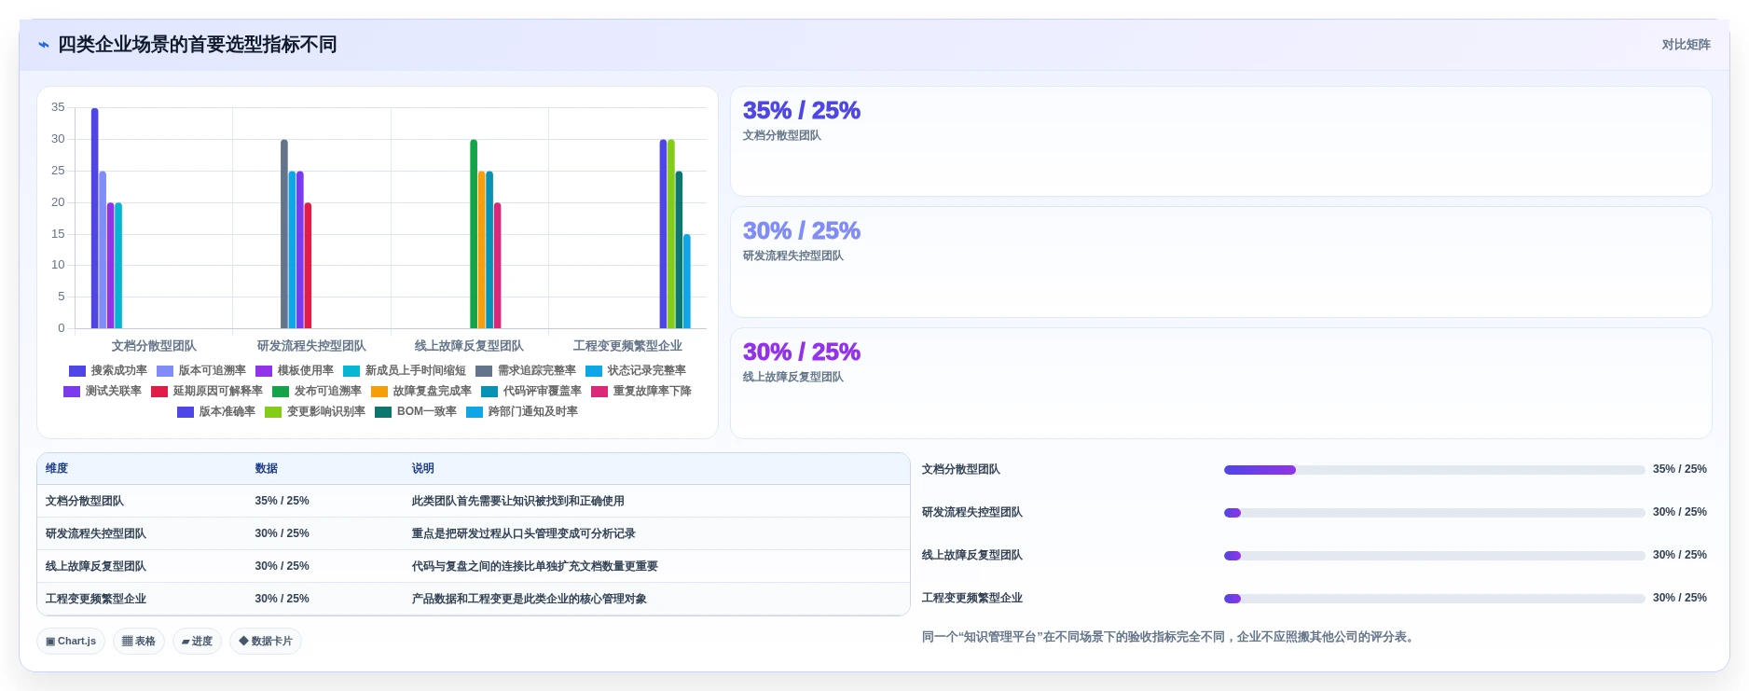
Task: Click the tallest bar reaching 35 in the chart
Action: [x=94, y=218]
